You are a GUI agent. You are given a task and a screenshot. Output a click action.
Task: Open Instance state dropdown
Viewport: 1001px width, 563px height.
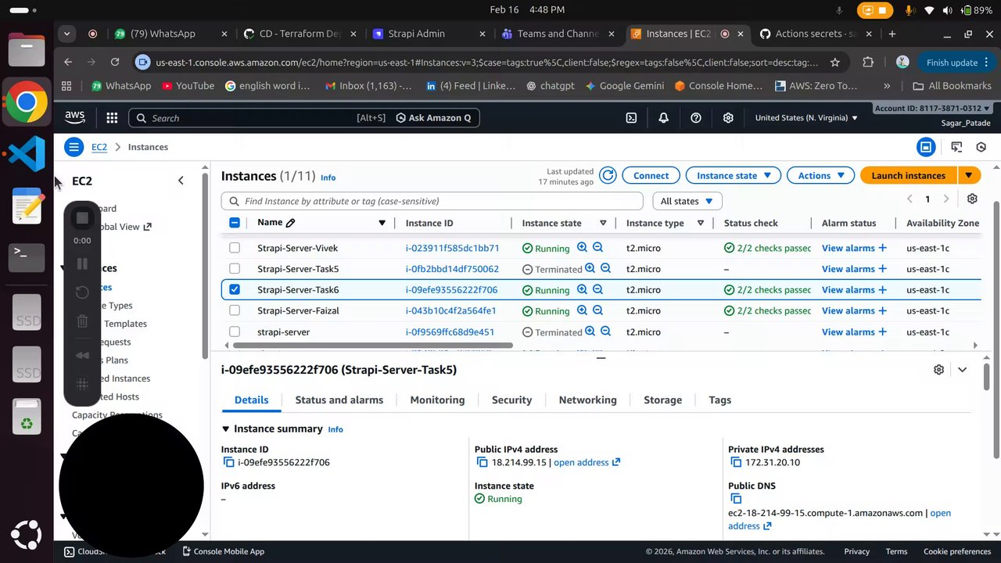733,176
